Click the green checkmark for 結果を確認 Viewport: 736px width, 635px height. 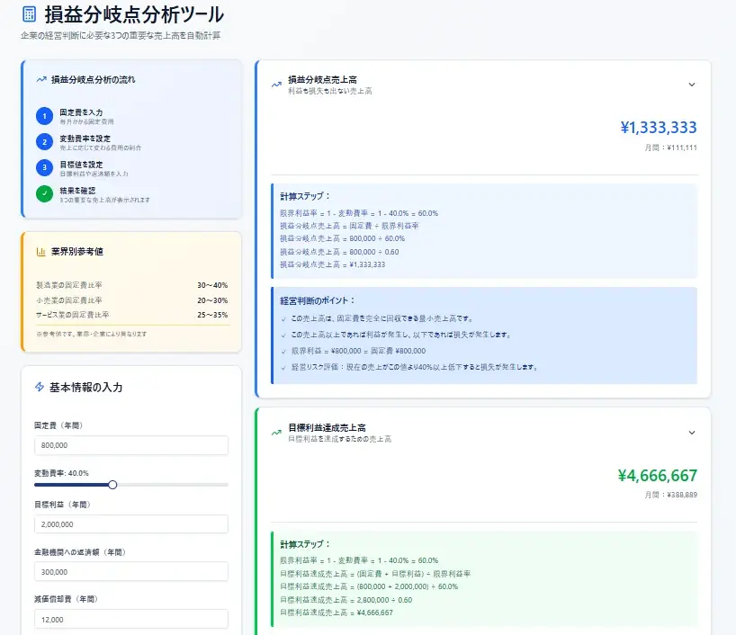[46, 193]
